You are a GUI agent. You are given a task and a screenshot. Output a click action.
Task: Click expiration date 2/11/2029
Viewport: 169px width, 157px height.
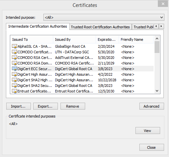click(x=106, y=63)
